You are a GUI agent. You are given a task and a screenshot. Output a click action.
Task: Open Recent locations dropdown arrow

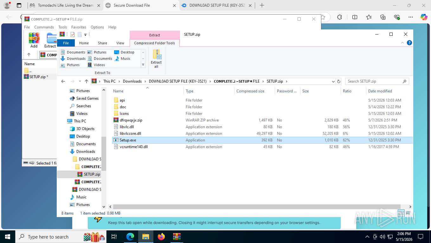pos(80,81)
